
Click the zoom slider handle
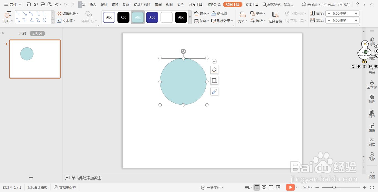coord(334,187)
